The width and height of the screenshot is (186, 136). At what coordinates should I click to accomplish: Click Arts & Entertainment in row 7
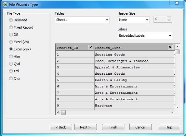pyautogui.click(x=134, y=93)
